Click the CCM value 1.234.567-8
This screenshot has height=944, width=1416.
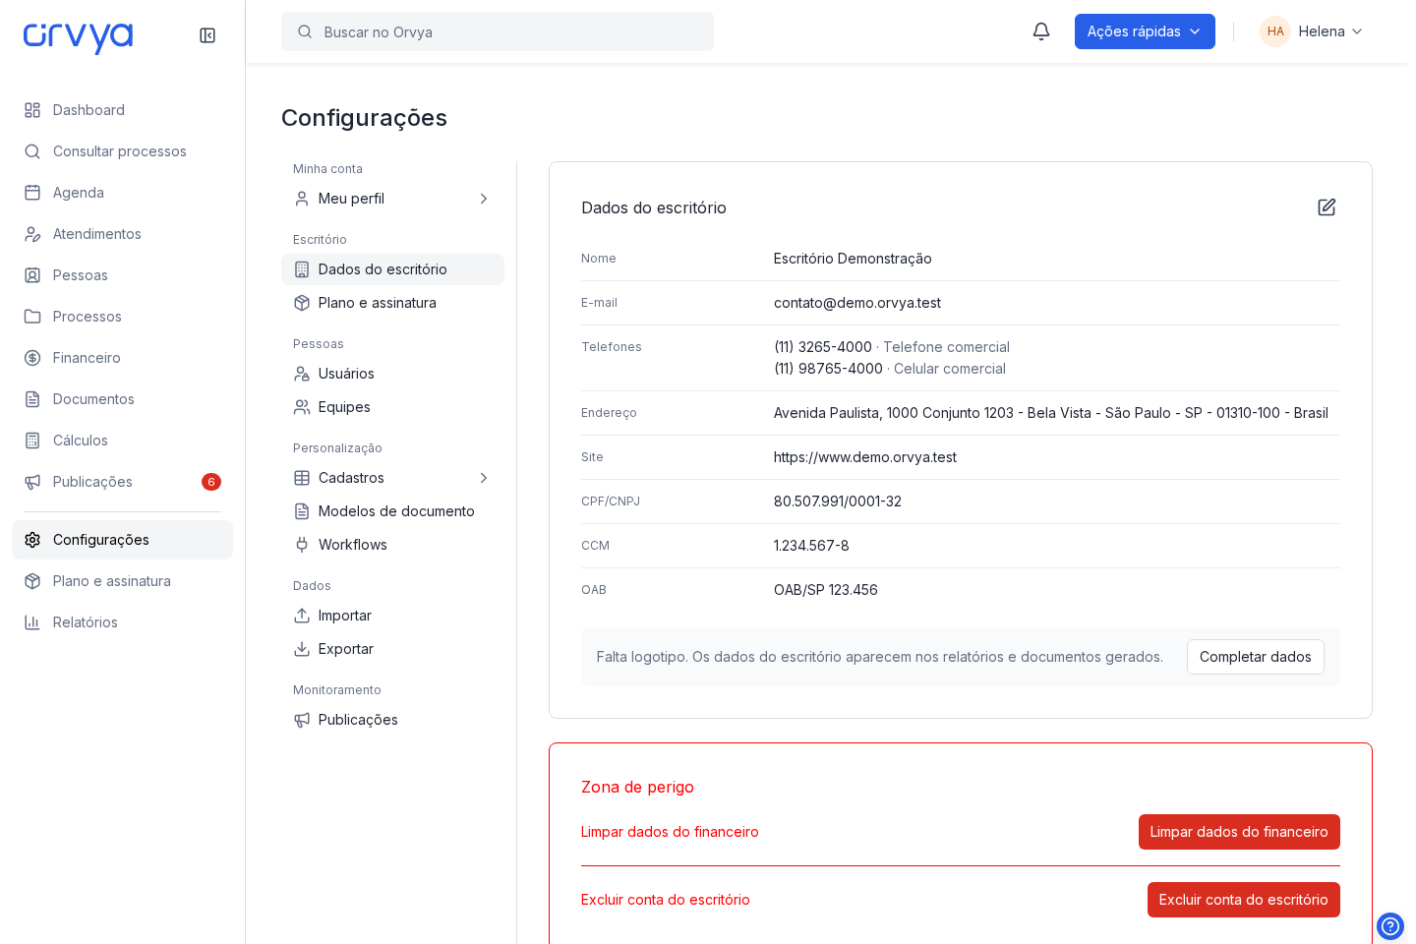click(x=811, y=546)
